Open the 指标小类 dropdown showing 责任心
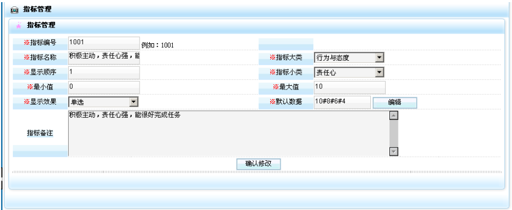512x210 pixels. 349,72
